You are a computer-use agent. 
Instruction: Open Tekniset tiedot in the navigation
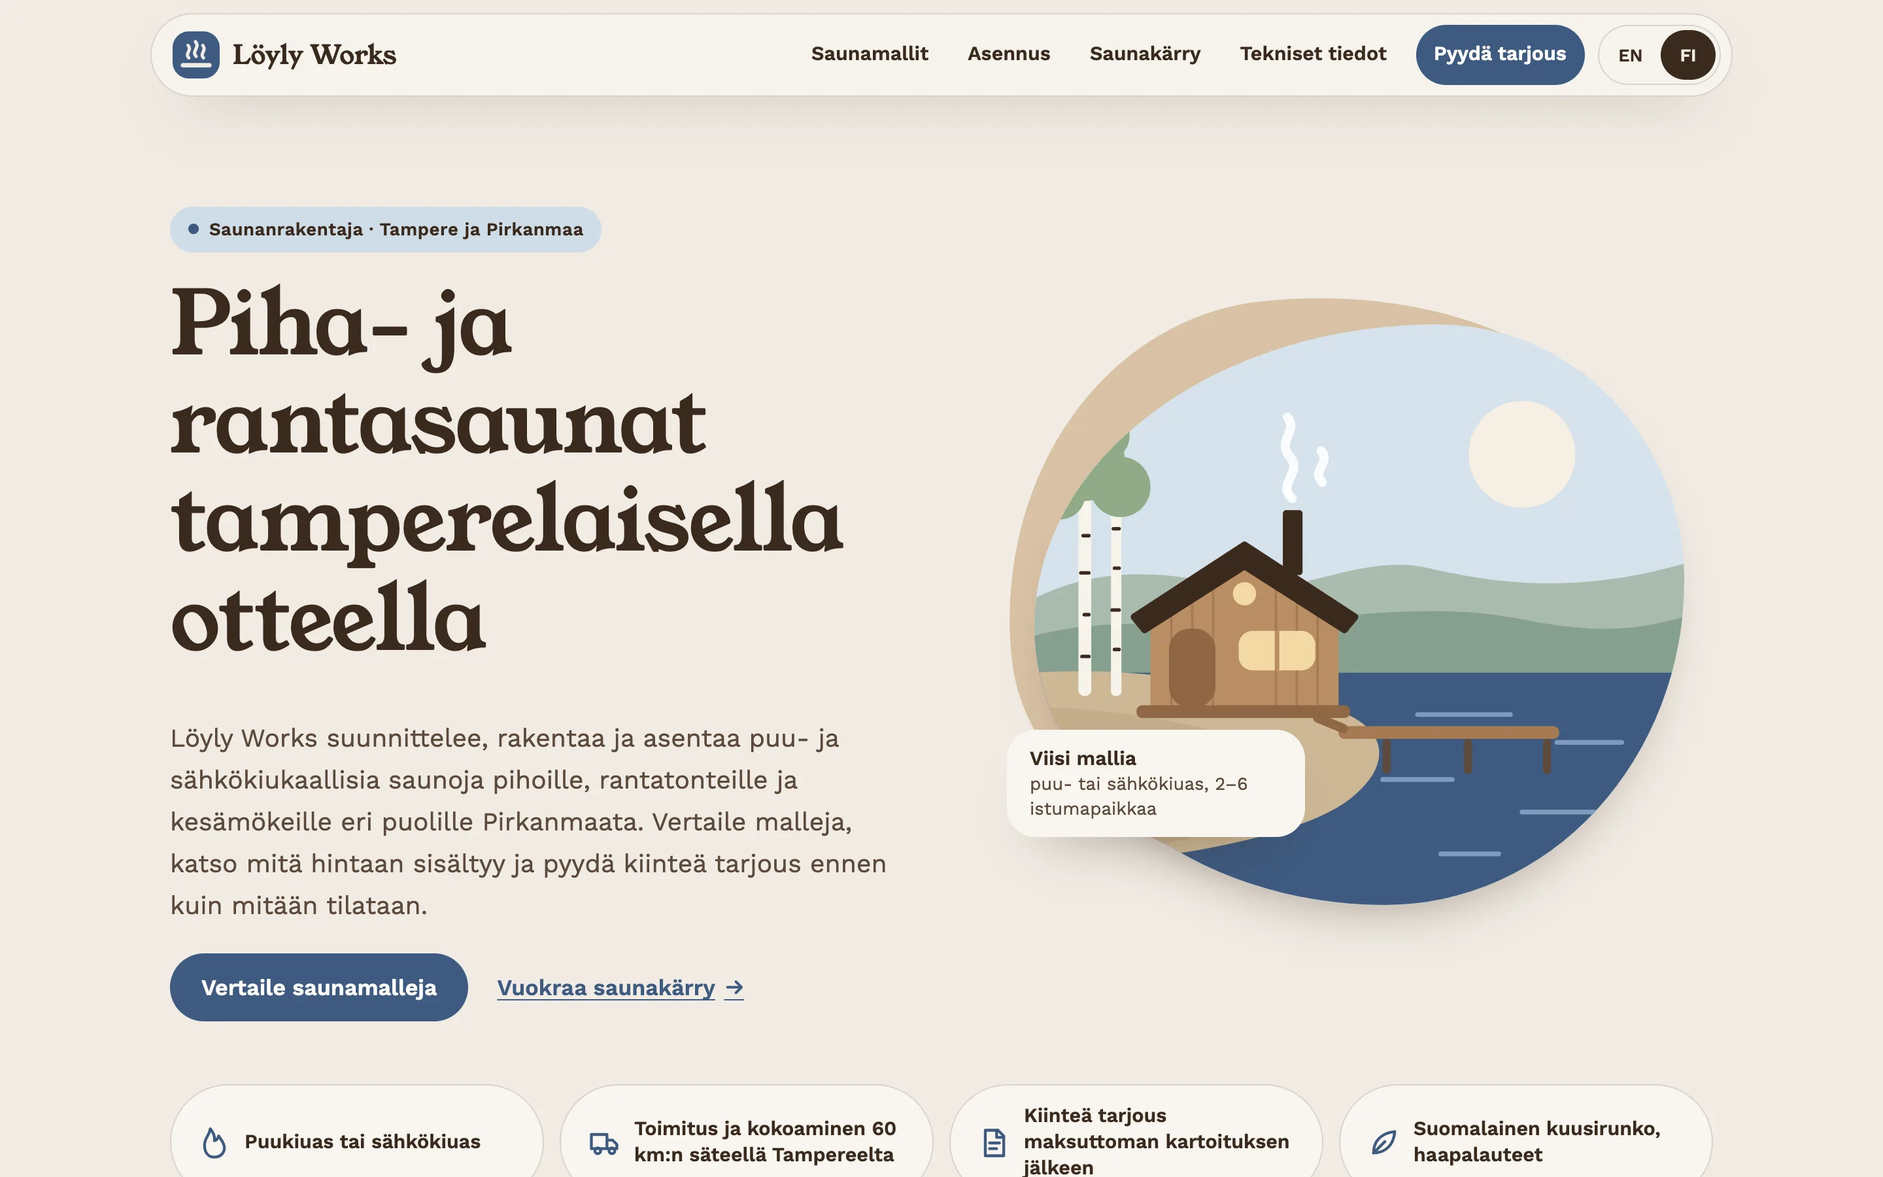pyautogui.click(x=1313, y=54)
